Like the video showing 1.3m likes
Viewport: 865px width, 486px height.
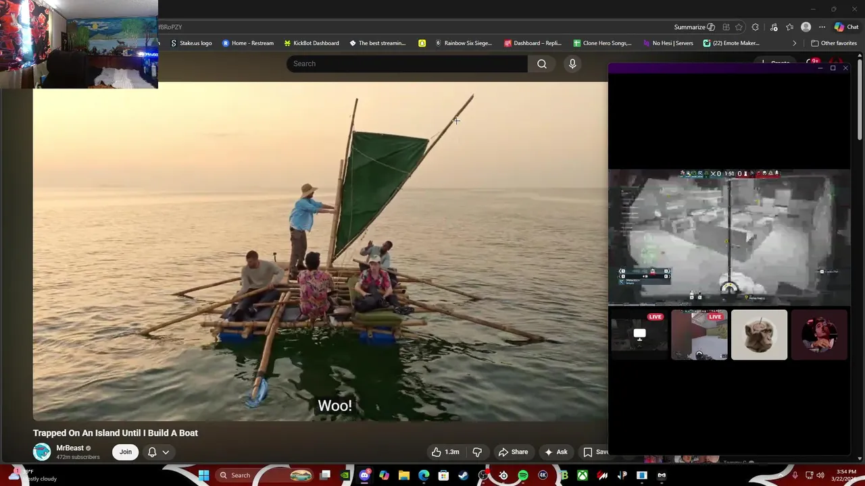pos(445,452)
